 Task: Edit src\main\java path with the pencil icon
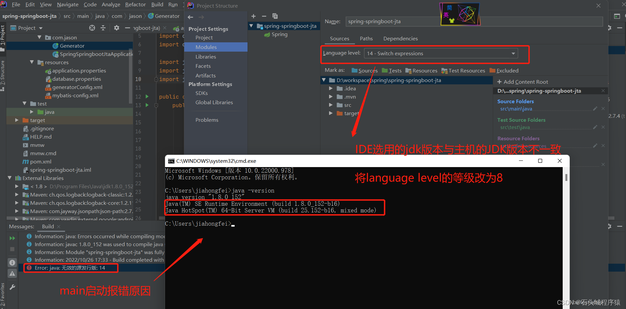coord(595,108)
